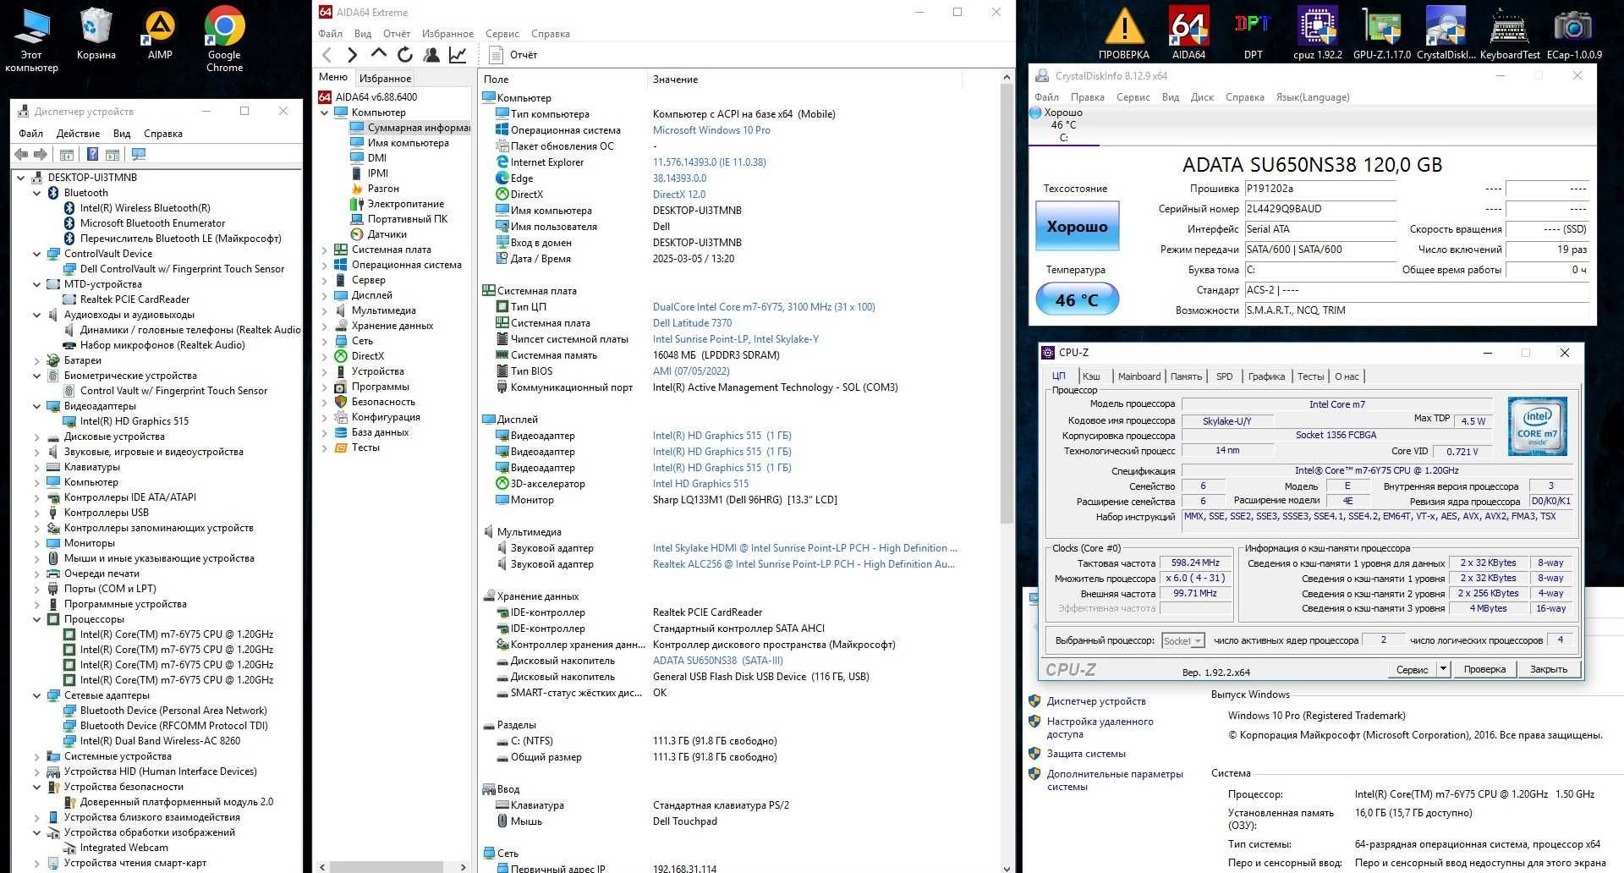Switch to Избранное tab in AIDA64 panel

386,78
